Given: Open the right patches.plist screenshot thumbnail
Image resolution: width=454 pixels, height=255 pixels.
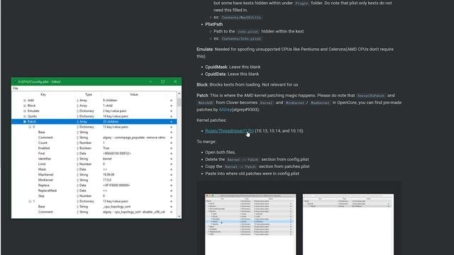Looking at the screenshot, I should [348, 225].
